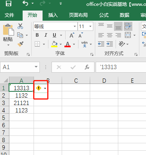Image resolution: width=146 pixels, height=155 pixels.
Task: Click the wén phonetic guide icon
Action: (x=85, y=44)
